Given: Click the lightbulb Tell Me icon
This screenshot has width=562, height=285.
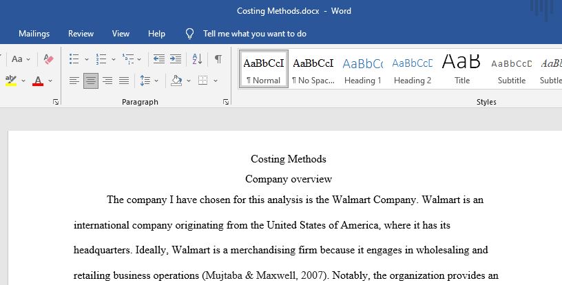Looking at the screenshot, I should point(189,34).
